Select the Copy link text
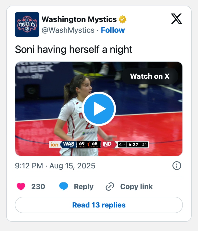 (136, 187)
